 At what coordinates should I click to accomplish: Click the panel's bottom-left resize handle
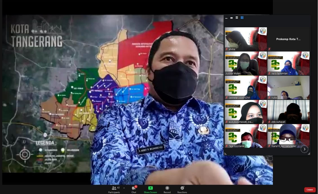tap(225, 154)
